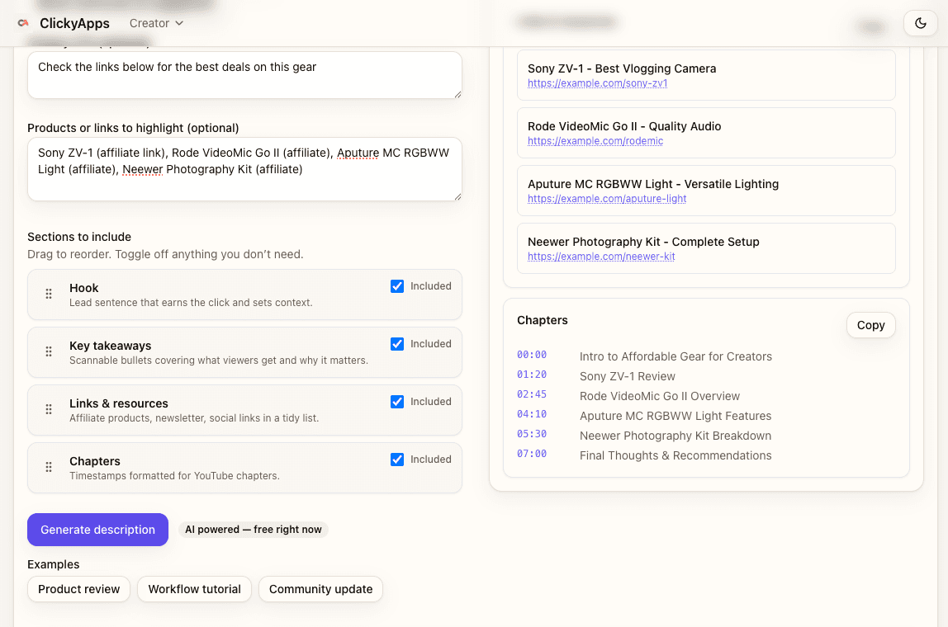
Task: Uncheck the Chapters Included checkbox
Action: coord(397,460)
